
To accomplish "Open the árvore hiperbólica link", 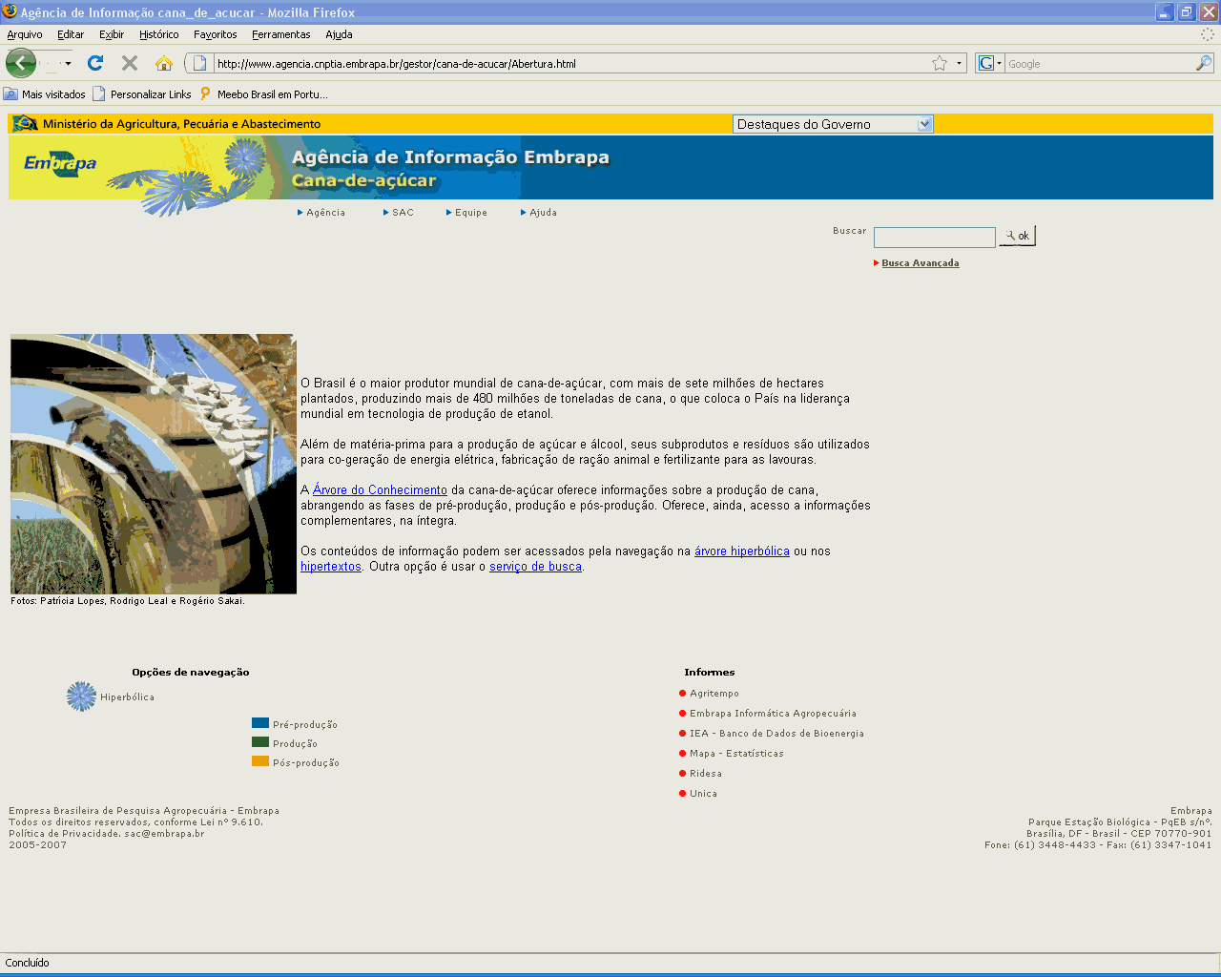I will pos(742,551).
